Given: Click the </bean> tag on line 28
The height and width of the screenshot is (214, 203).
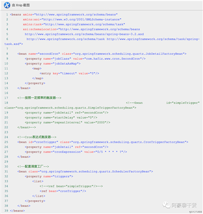Looking at the screenshot, I should pyautogui.click(x=24, y=157).
